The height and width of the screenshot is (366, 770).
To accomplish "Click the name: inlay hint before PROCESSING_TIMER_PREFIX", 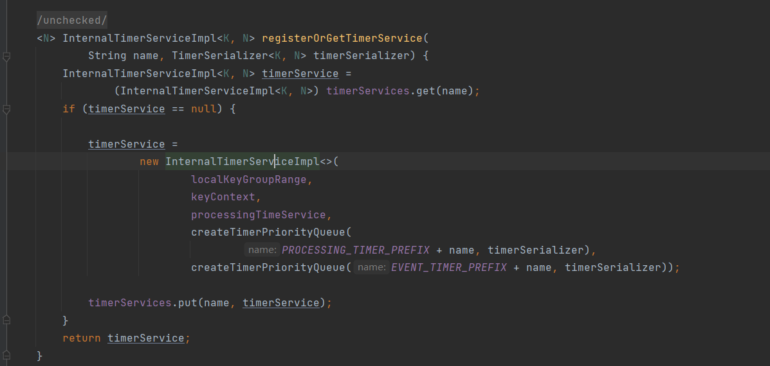I will pos(262,250).
